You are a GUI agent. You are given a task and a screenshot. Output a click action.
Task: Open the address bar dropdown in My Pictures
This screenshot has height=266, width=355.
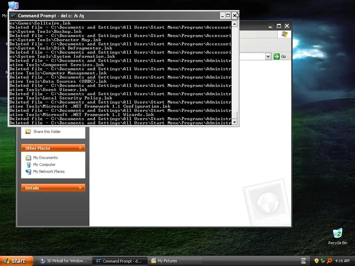point(268,56)
